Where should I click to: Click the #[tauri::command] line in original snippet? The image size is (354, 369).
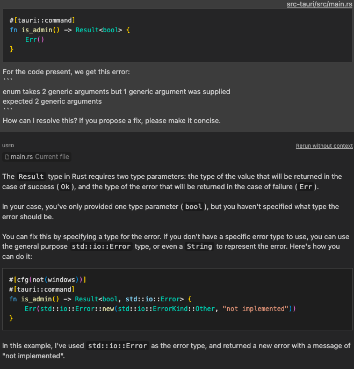tap(42, 20)
